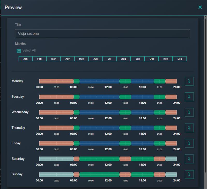
Task: Click Saturday's pale teal 00:00–06:00 segment
Action: tap(56, 159)
